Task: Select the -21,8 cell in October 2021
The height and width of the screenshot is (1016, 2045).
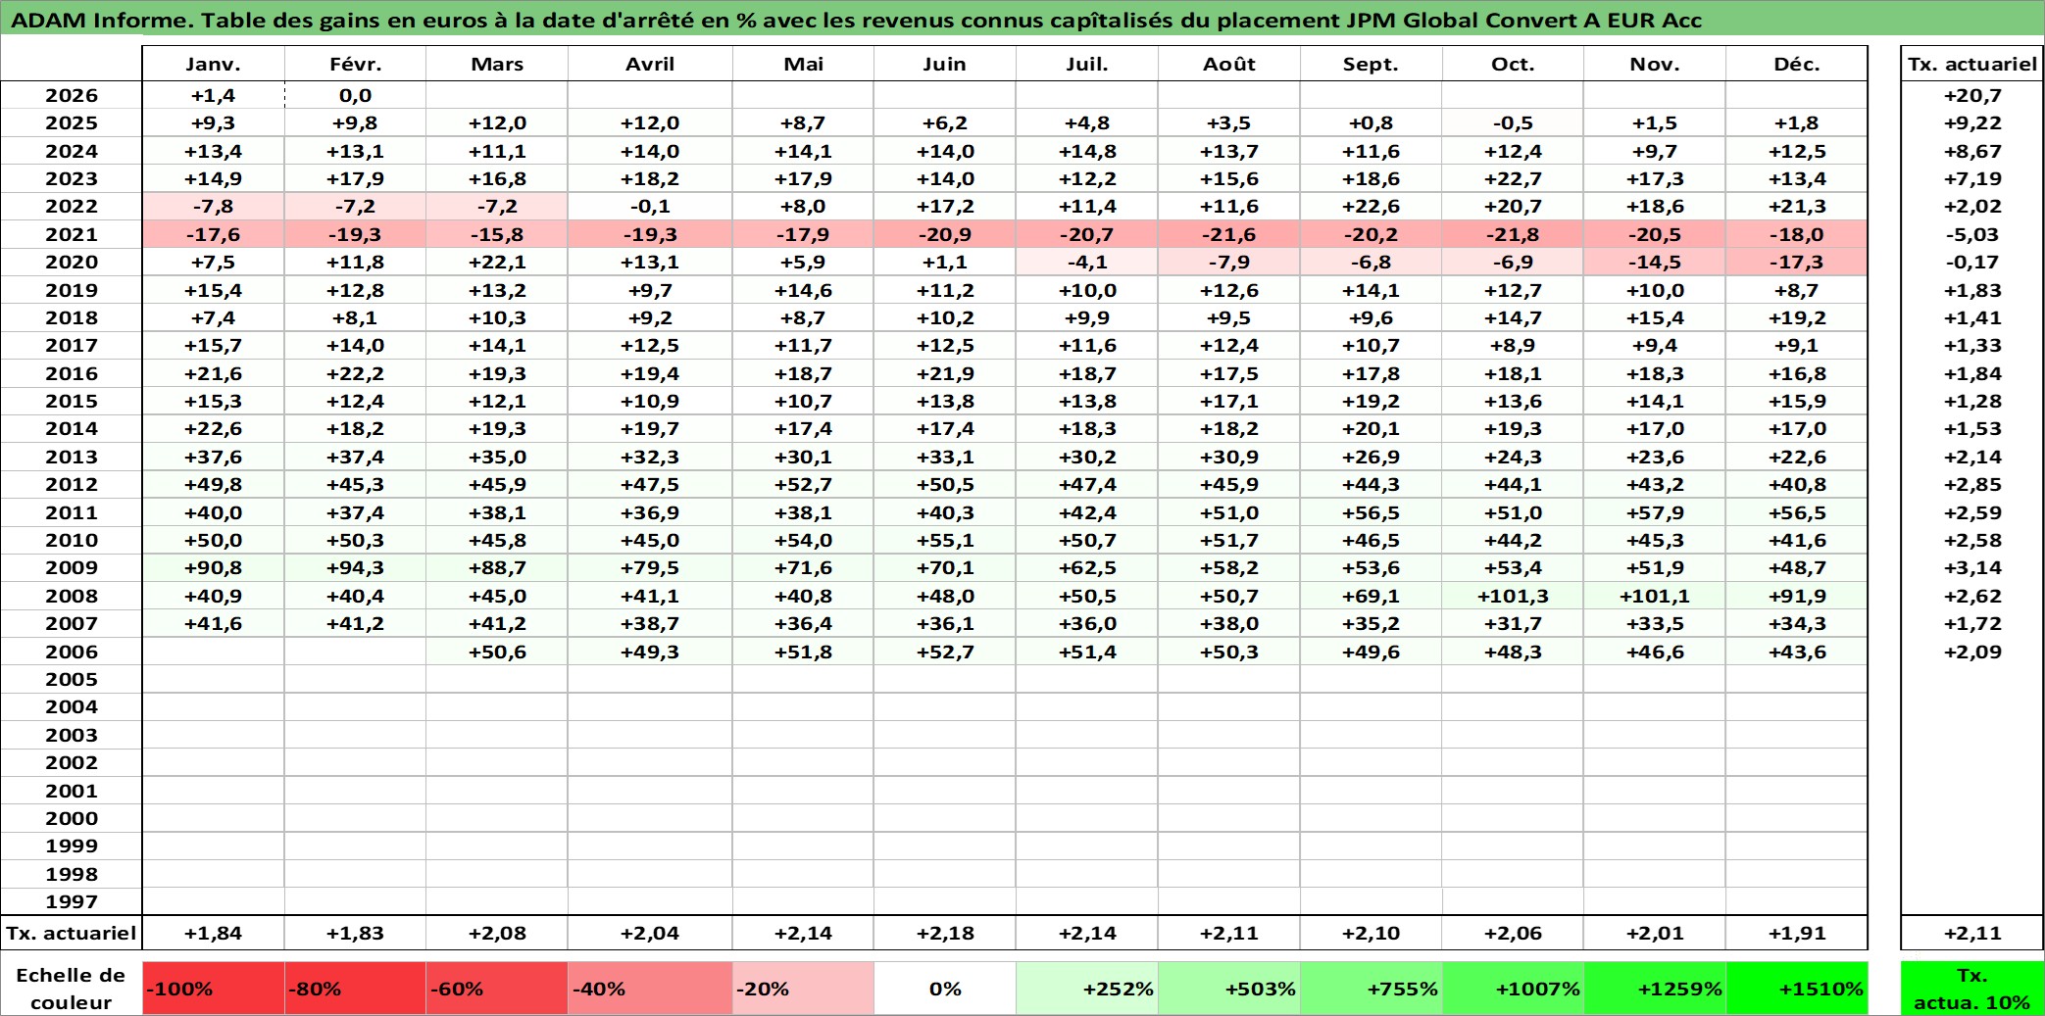Action: [1513, 234]
